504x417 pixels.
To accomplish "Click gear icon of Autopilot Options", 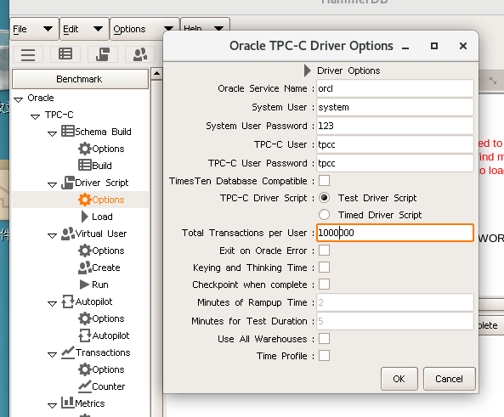I will click(x=84, y=318).
